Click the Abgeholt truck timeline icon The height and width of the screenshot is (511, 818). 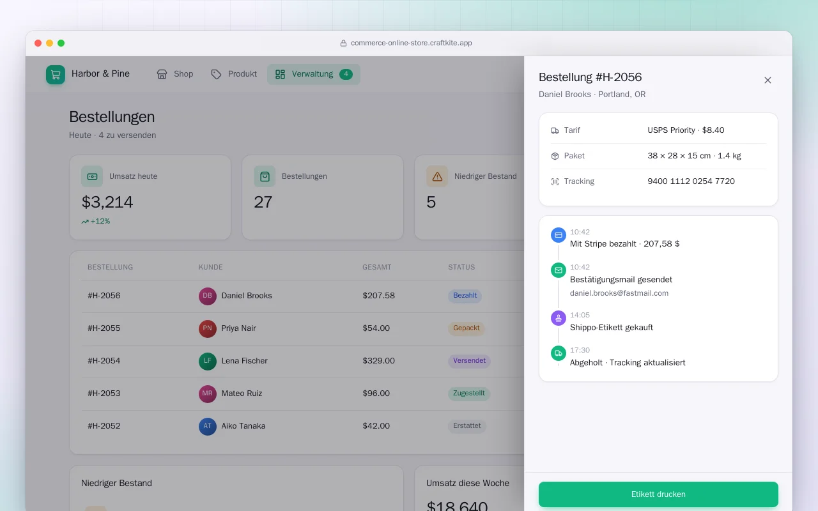pos(559,353)
